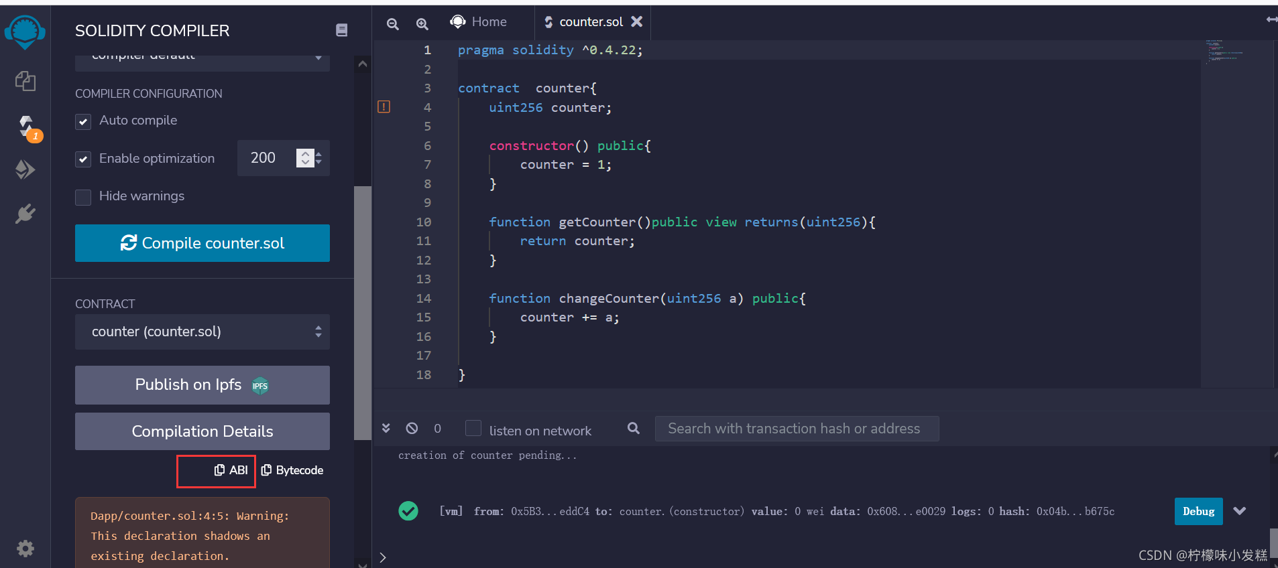This screenshot has height=568, width=1278.
Task: Open the Plugin manager plug icon
Action: (25, 214)
